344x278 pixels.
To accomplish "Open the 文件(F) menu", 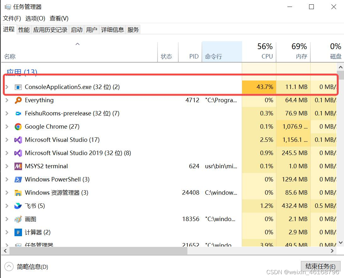I will point(12,19).
